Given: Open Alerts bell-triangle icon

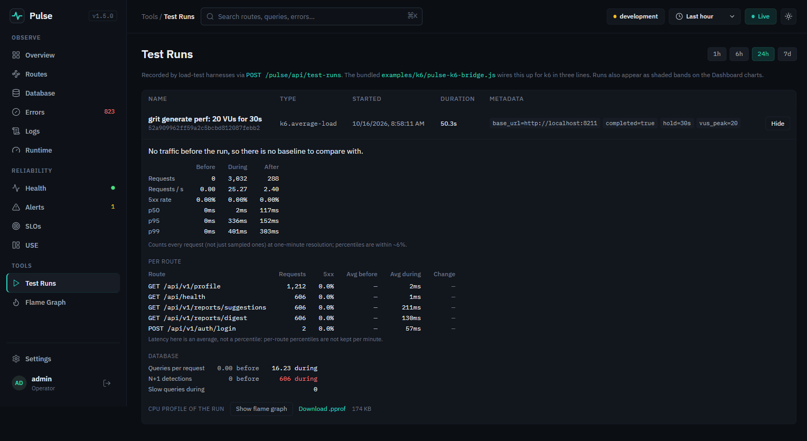Looking at the screenshot, I should (x=16, y=207).
